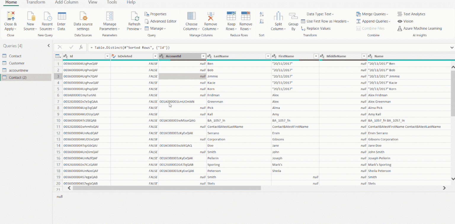
Task: Select the Customer query
Action: tap(26, 63)
